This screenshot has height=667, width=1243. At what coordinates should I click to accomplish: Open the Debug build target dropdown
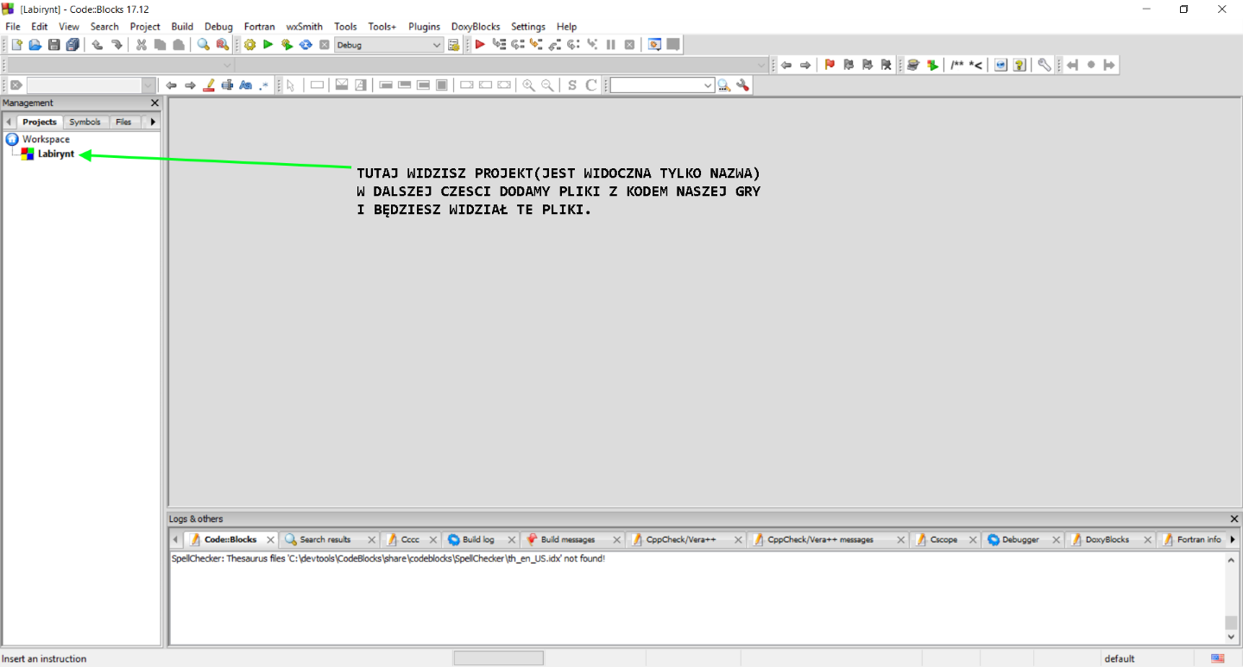(436, 45)
